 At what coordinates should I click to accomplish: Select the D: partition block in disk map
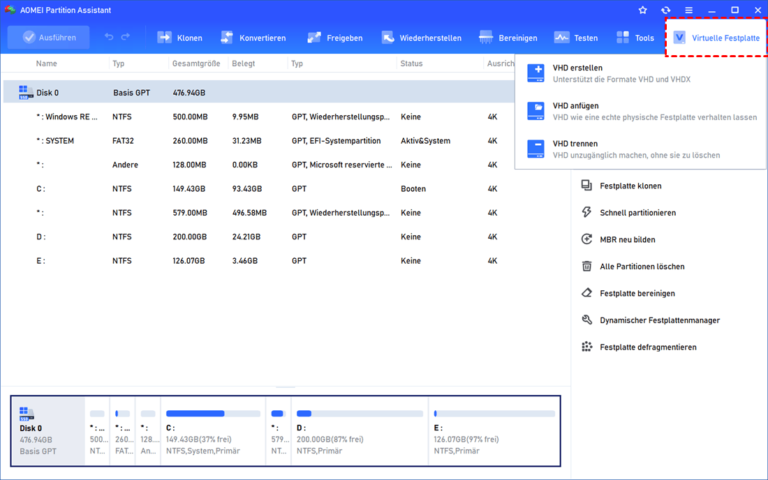coord(360,430)
